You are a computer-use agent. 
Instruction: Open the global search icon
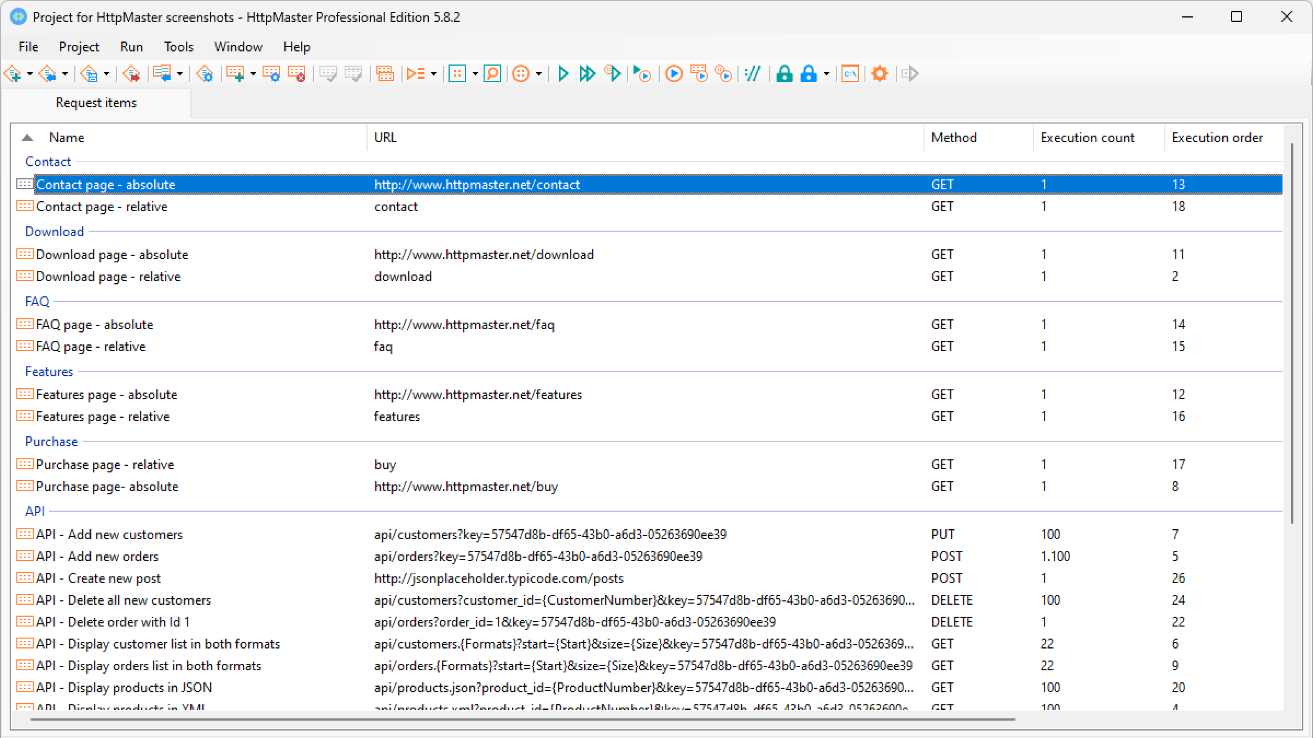tap(492, 74)
